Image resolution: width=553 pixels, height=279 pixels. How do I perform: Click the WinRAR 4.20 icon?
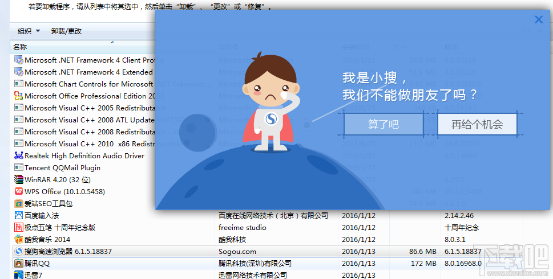pos(18,180)
